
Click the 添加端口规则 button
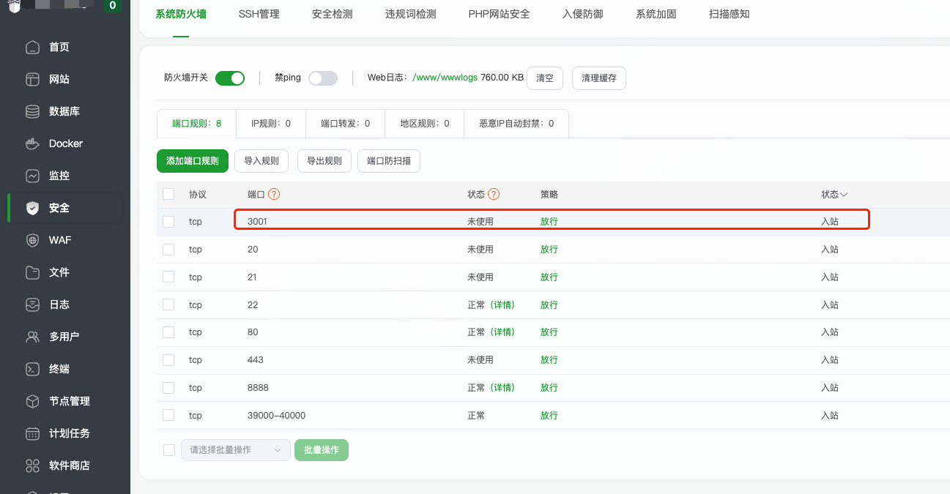pyautogui.click(x=193, y=161)
